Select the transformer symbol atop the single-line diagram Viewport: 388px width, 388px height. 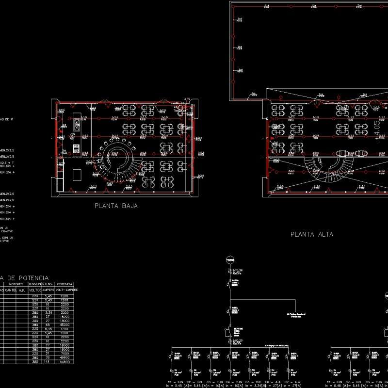coord(229,259)
